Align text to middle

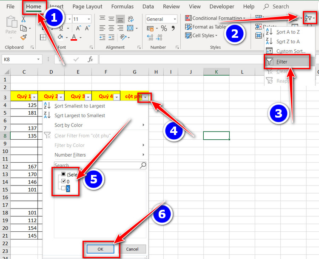click(111, 19)
